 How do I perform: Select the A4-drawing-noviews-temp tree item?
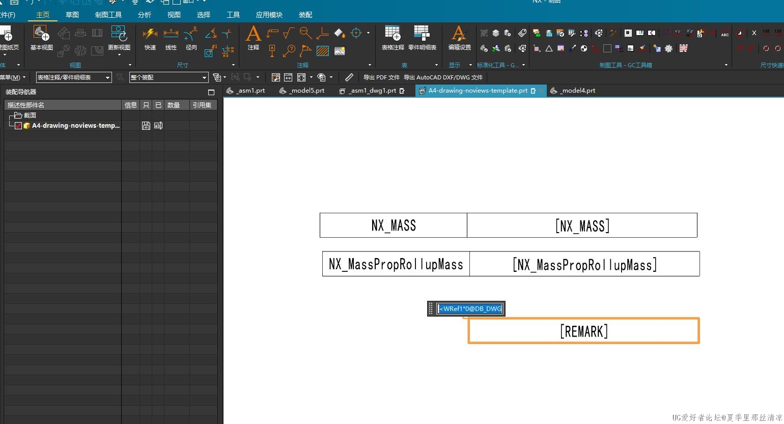click(x=75, y=126)
